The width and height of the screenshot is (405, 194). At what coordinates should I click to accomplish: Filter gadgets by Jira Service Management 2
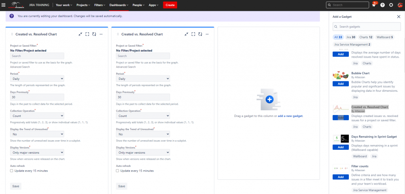coord(352,44)
